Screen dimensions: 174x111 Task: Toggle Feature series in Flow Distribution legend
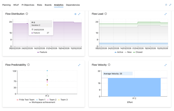(42, 52)
